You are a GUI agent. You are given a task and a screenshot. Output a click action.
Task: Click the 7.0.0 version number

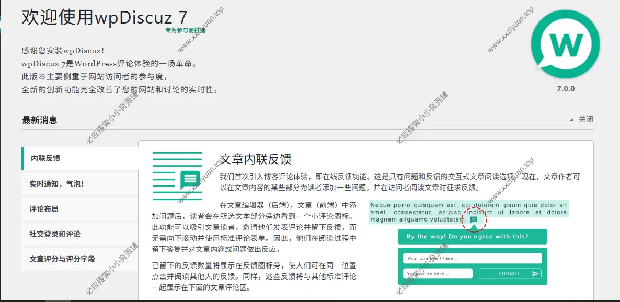tap(566, 89)
